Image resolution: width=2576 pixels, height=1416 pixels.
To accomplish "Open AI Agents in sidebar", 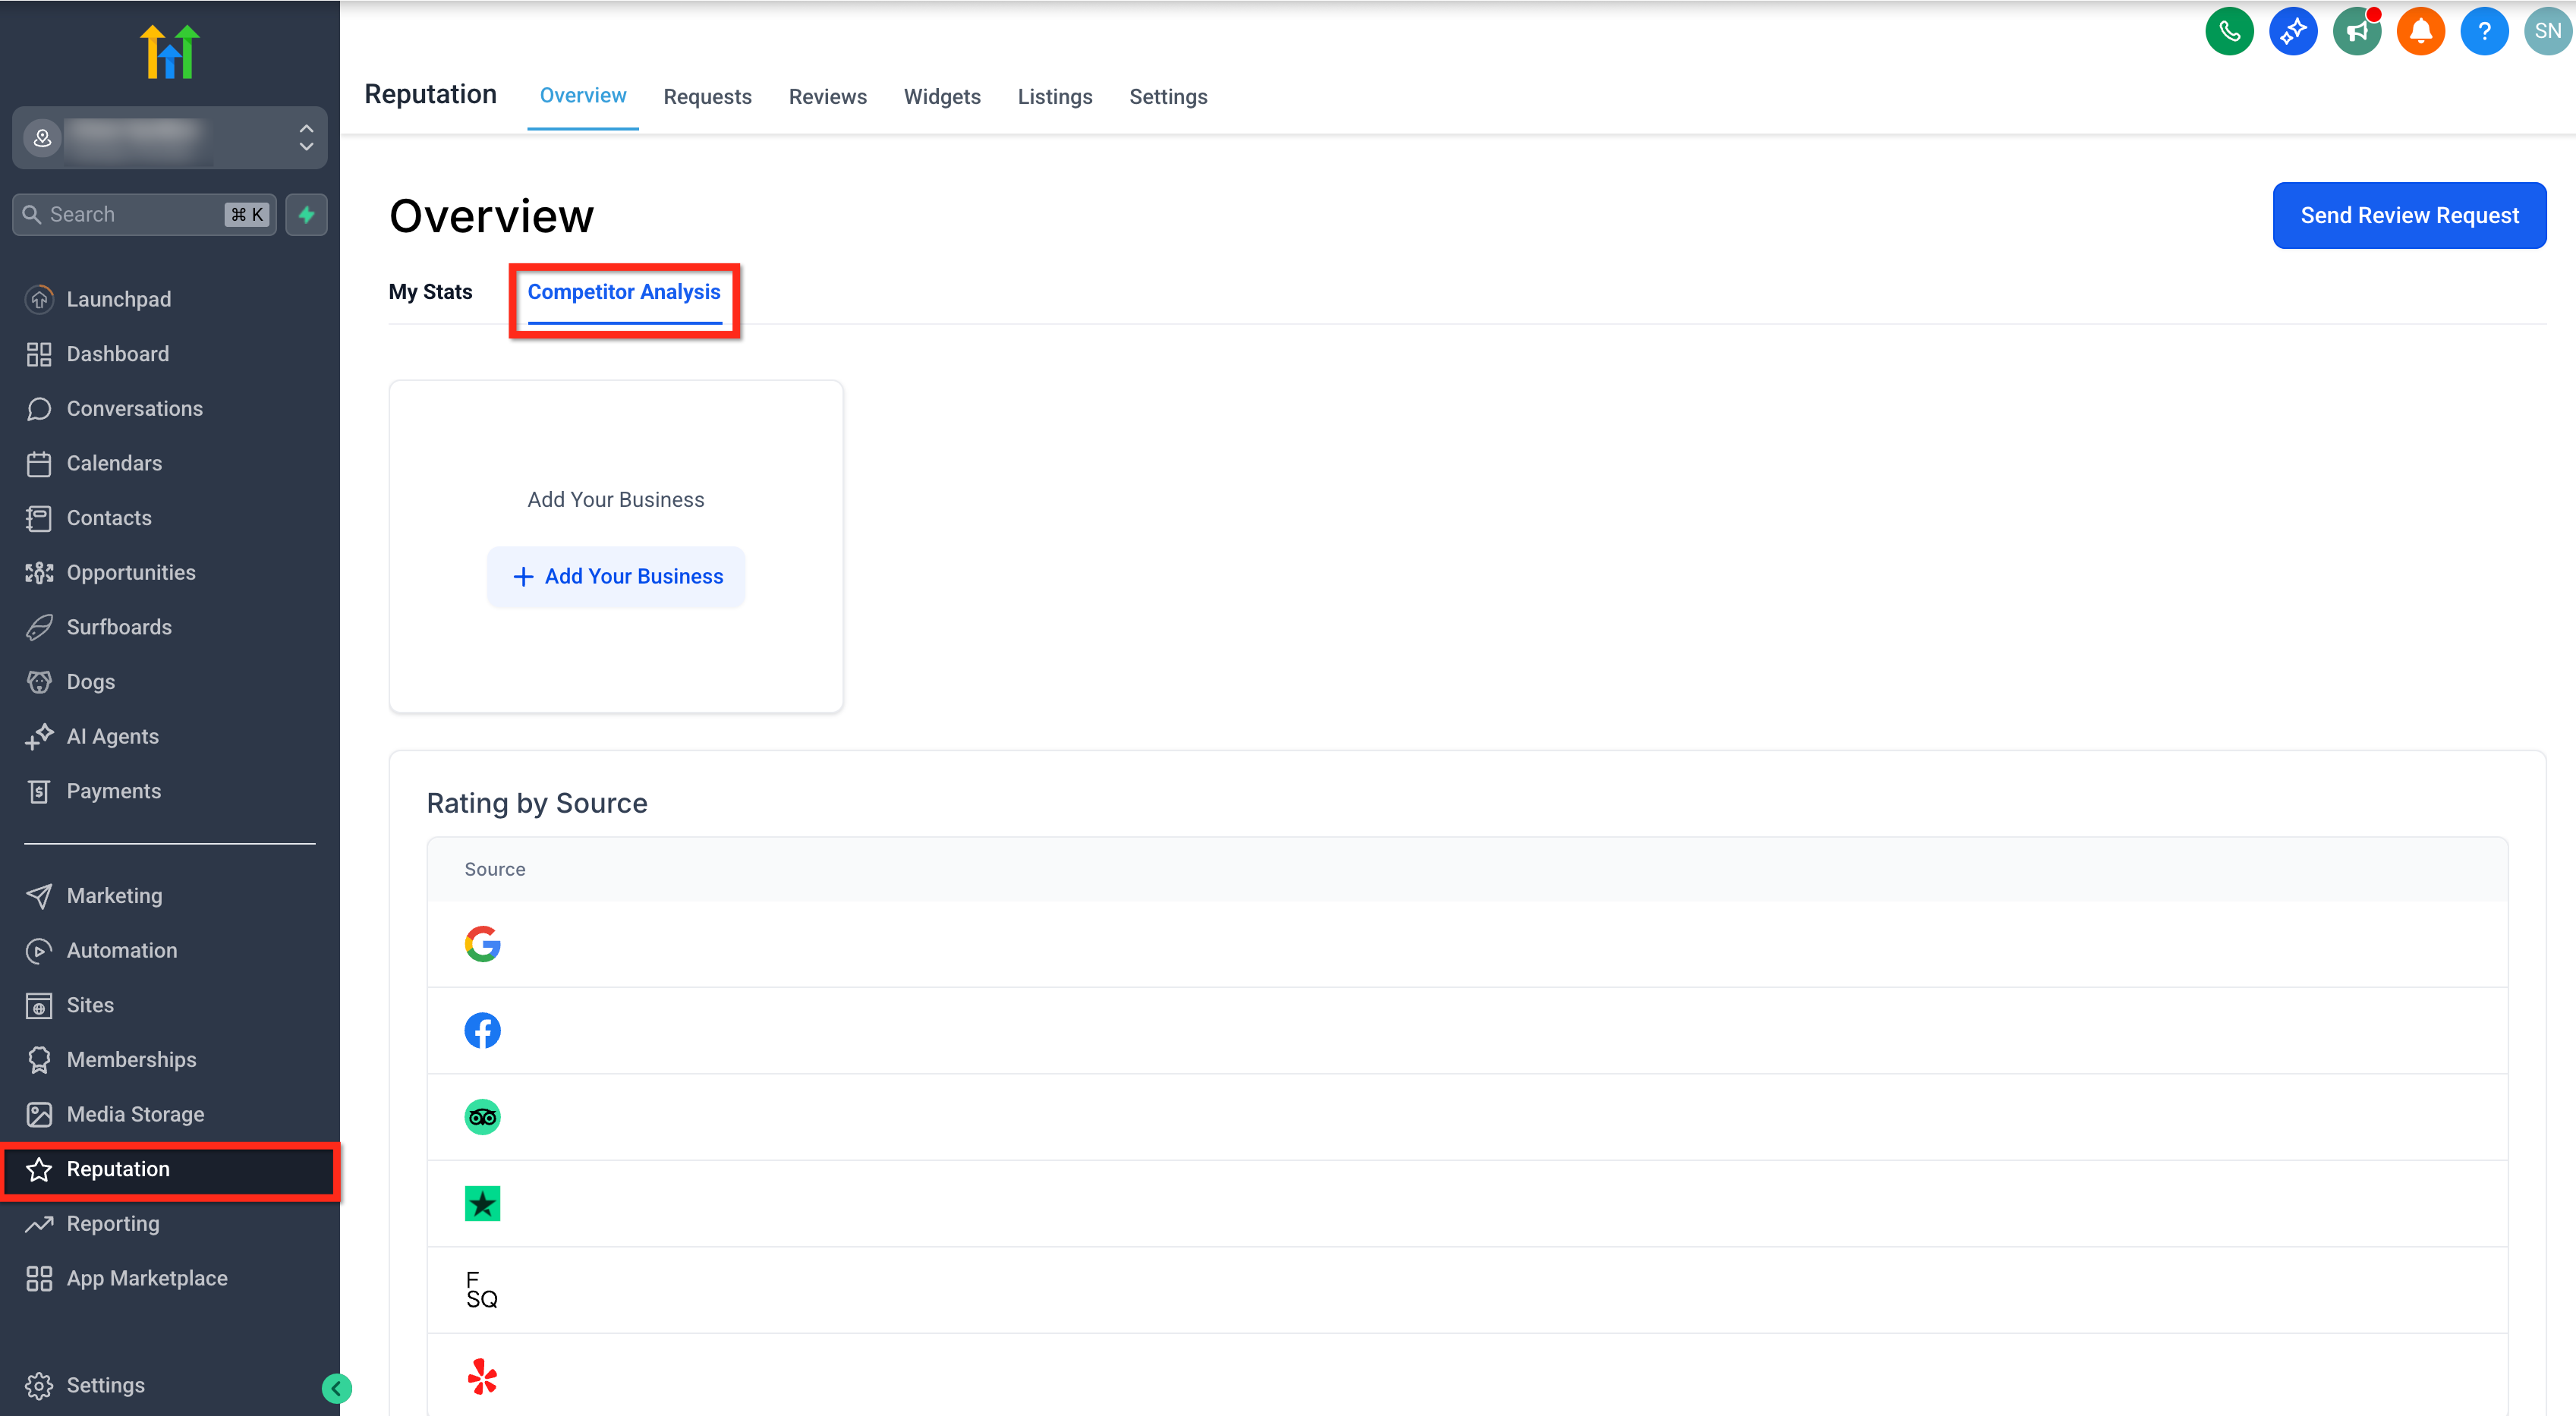I will (112, 736).
